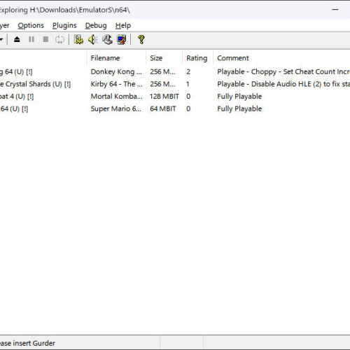Click the eject ROM toolbar icon
The width and height of the screenshot is (350, 350).
click(17, 39)
